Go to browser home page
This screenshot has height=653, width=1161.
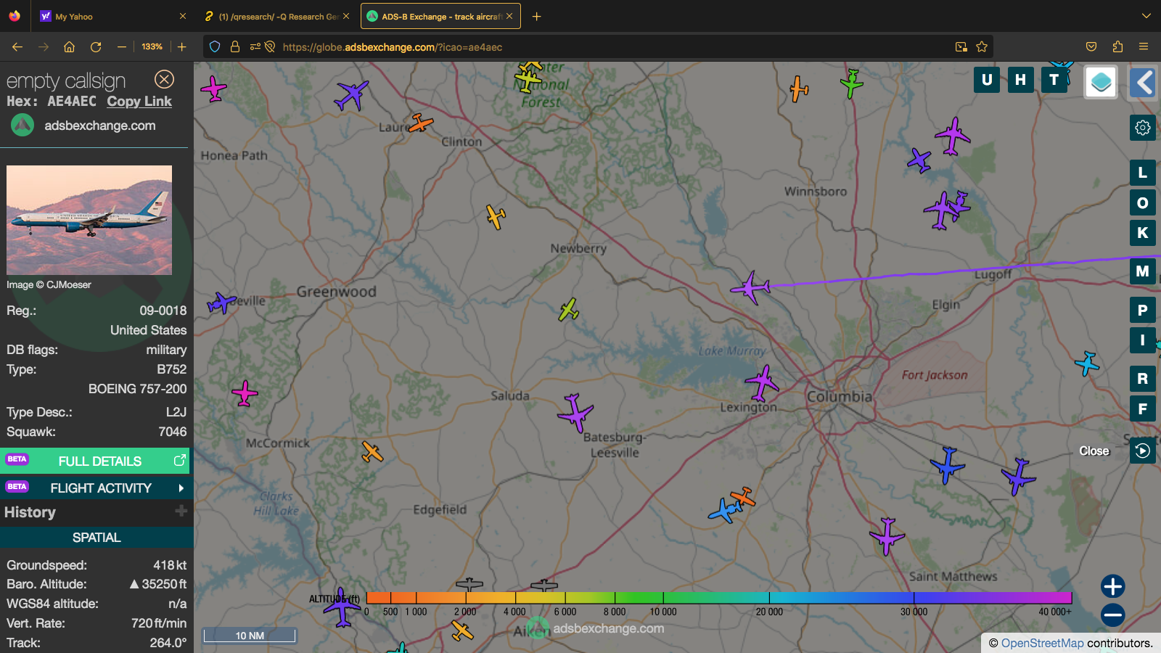point(70,46)
